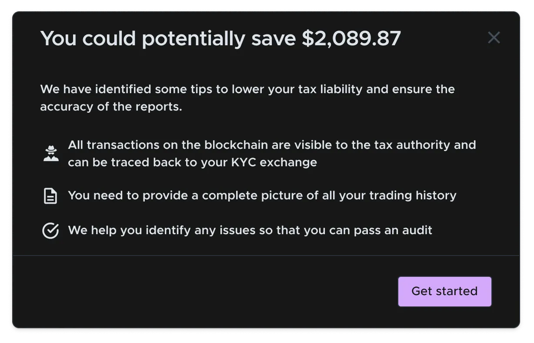Select the complete trading history tip
The height and width of the screenshot is (343, 534).
262,195
